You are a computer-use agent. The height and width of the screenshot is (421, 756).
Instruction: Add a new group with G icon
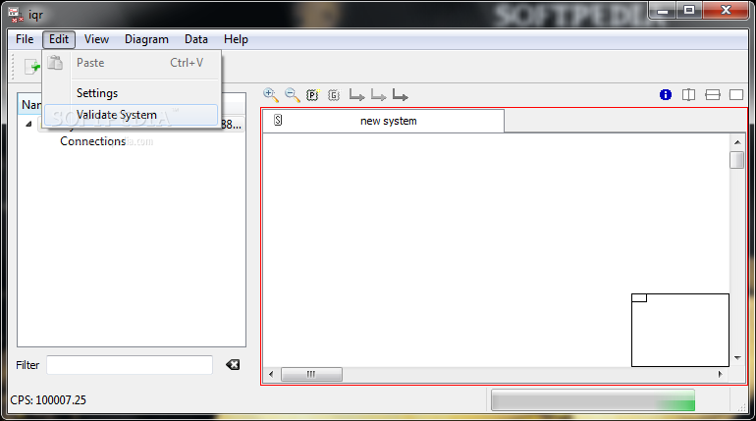click(334, 95)
